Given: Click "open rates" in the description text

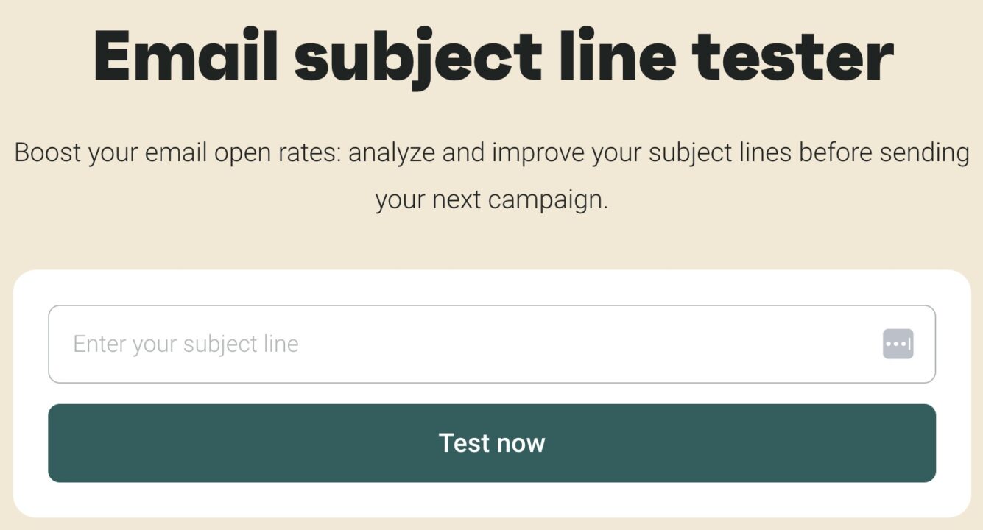Looking at the screenshot, I should [x=278, y=153].
